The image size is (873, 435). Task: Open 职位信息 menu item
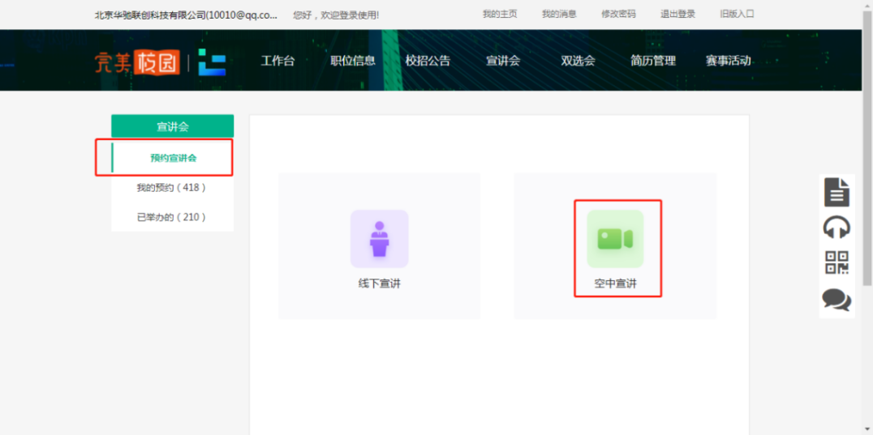pyautogui.click(x=353, y=61)
